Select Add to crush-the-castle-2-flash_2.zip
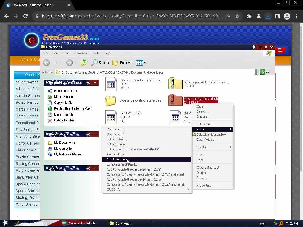 tap(146, 179)
